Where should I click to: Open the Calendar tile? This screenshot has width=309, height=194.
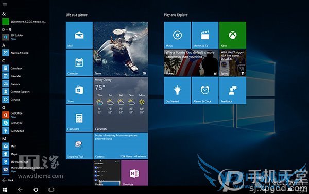tap(79, 63)
